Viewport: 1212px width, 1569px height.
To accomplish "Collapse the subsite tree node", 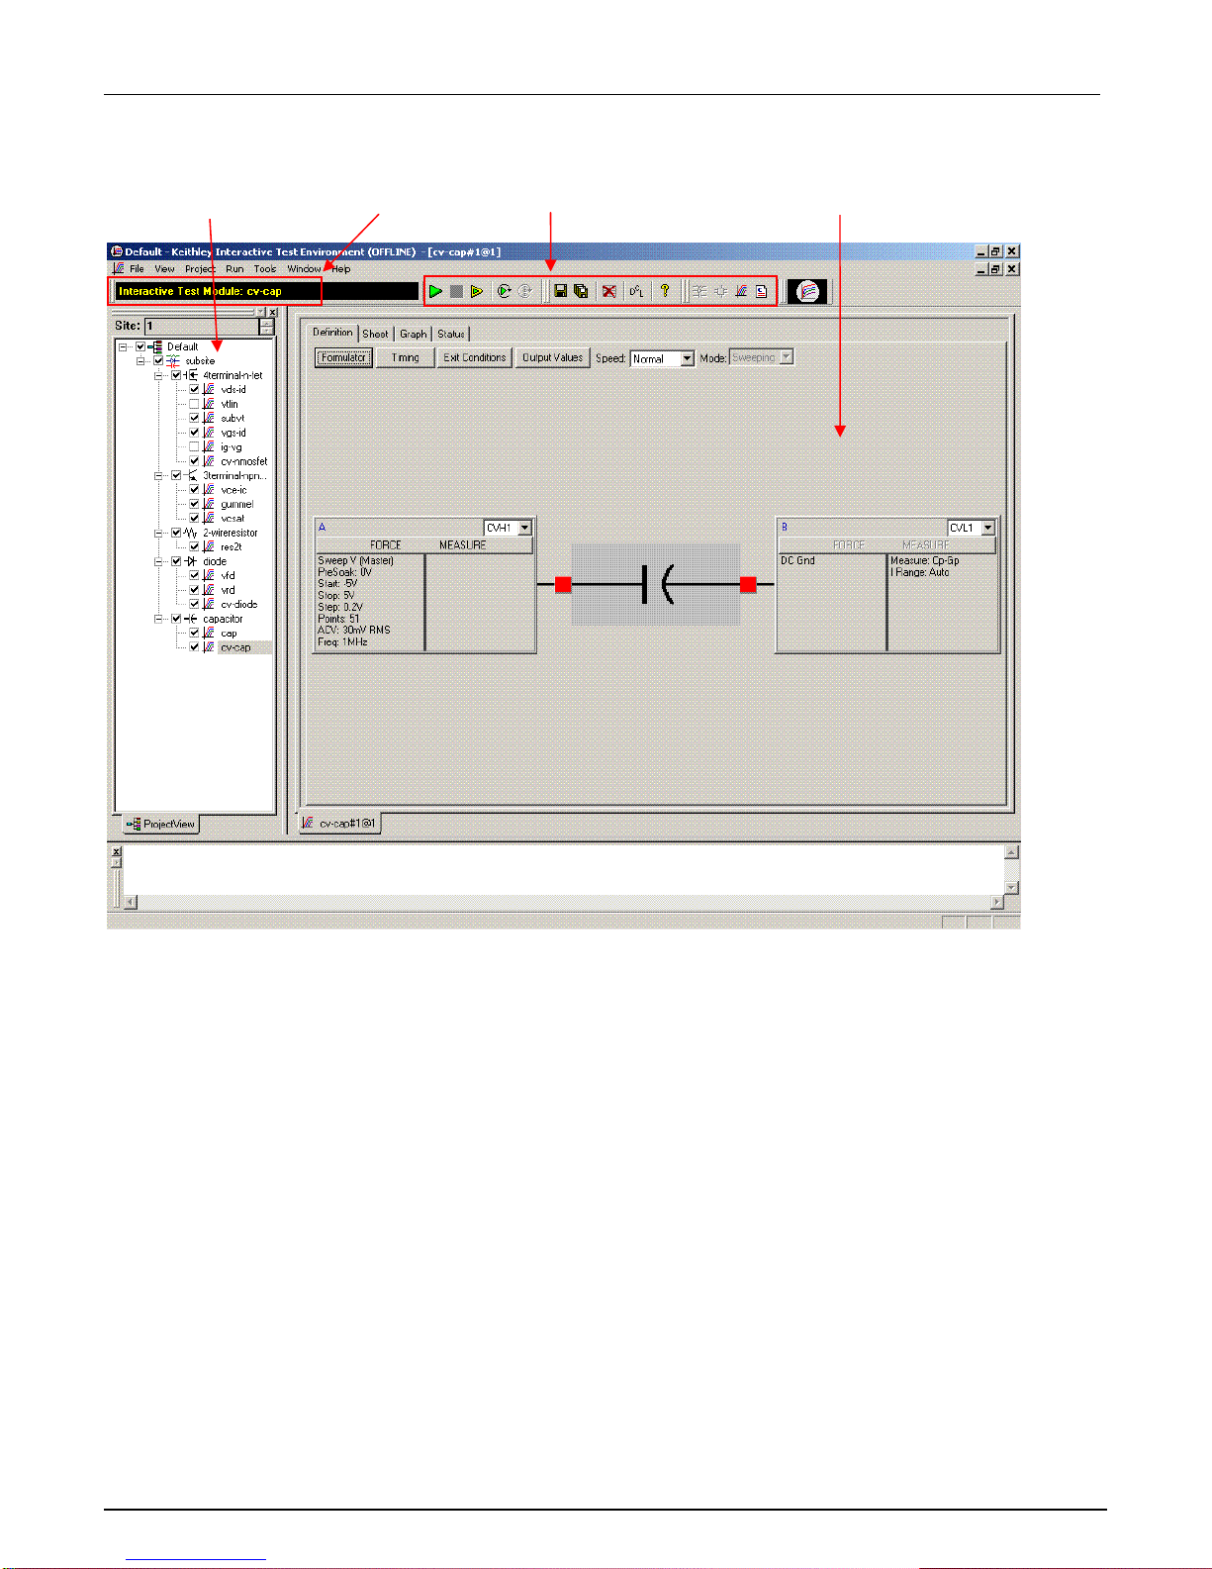I will [140, 361].
